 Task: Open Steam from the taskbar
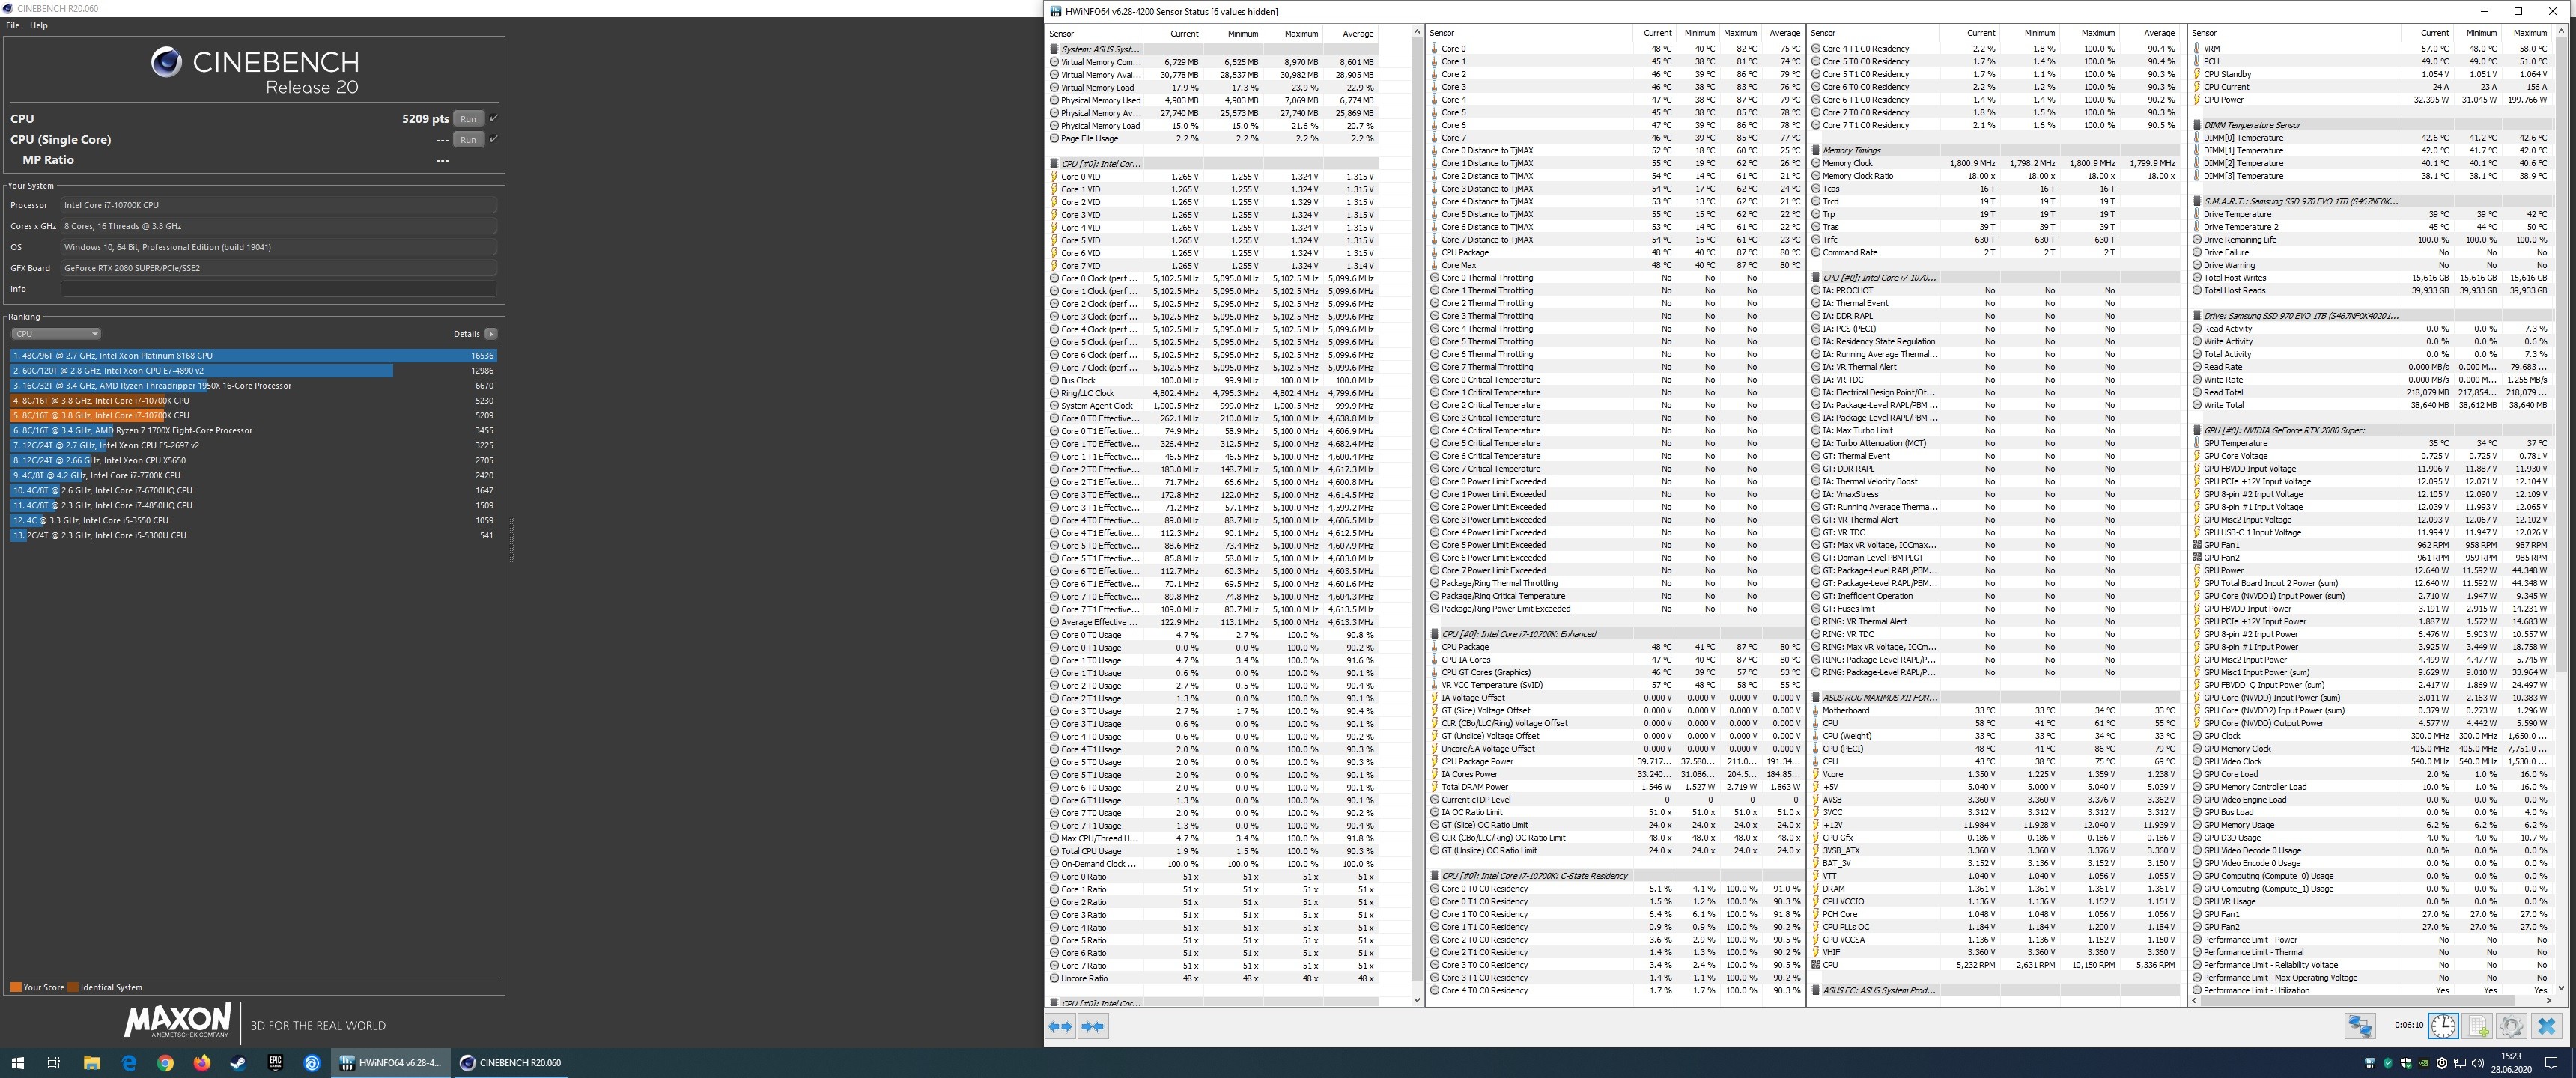238,1063
